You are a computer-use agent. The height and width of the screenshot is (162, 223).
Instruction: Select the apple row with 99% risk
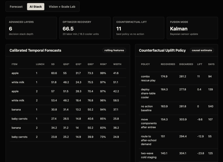[x=68, y=73]
